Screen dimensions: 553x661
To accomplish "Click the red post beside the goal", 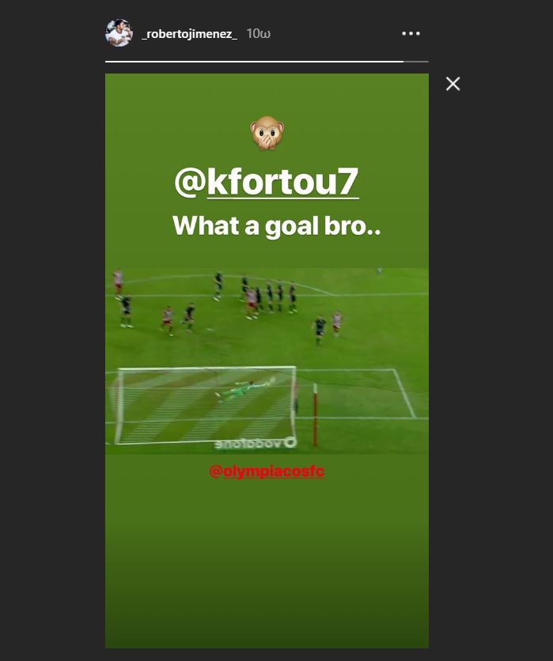I will [315, 415].
